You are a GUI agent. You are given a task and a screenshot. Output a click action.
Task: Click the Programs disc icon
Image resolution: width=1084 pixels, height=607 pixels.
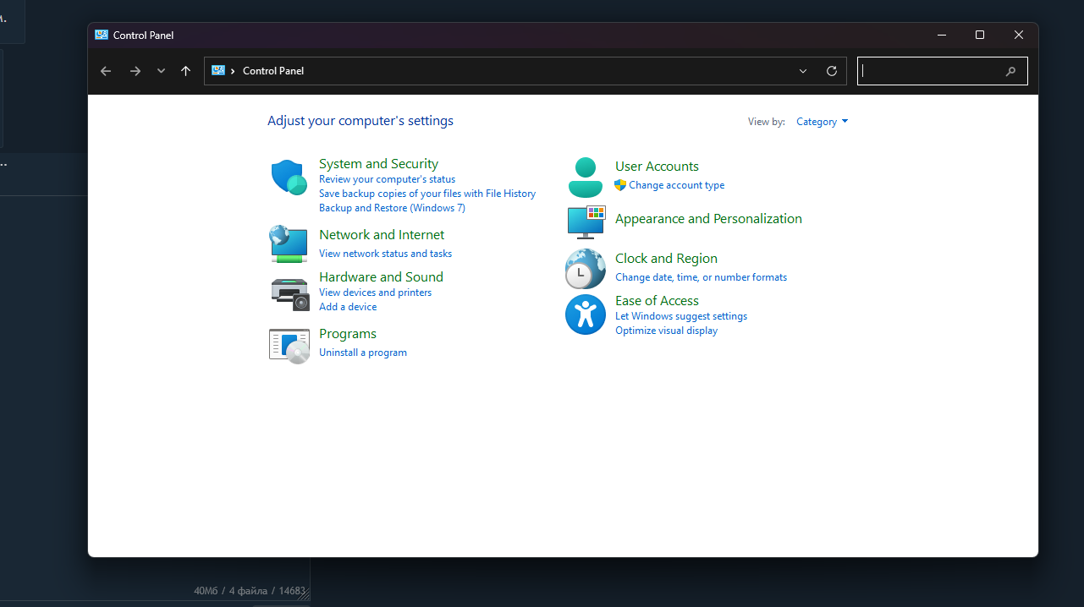(x=289, y=345)
